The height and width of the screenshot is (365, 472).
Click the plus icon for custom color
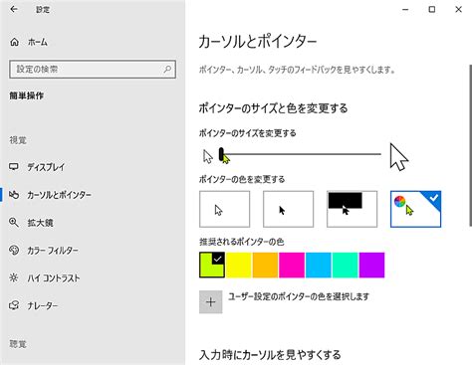pos(211,302)
